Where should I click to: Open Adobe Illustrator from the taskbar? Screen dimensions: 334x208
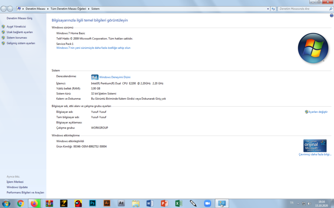[107, 203]
